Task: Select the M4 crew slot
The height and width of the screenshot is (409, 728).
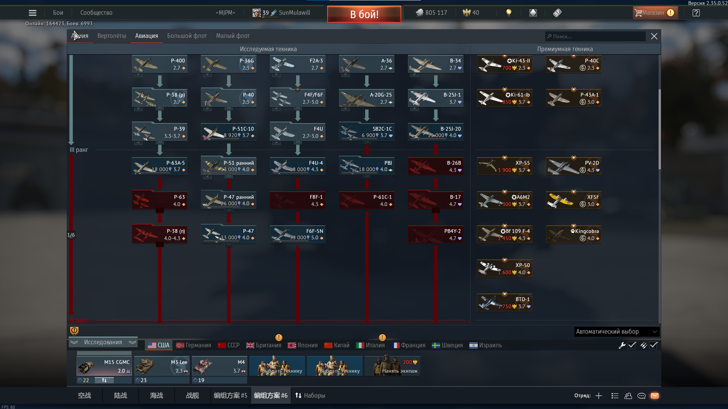Action: 220,366
